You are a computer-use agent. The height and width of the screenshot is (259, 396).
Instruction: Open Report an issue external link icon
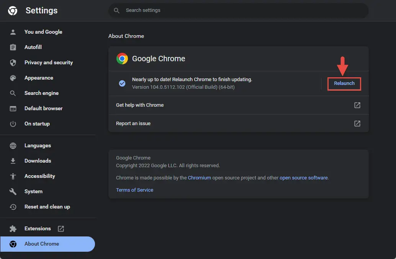(x=357, y=123)
